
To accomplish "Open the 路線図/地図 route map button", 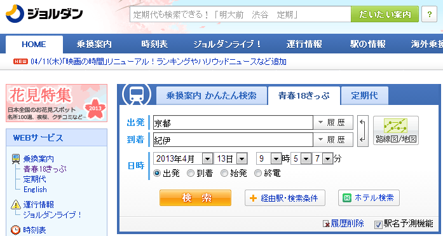I will coord(396,130).
